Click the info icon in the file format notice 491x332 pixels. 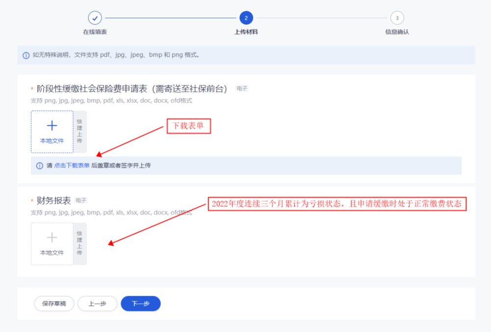click(26, 55)
